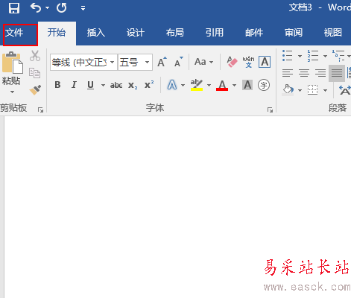
Task: Toggle italic formatting
Action: pos(74,85)
